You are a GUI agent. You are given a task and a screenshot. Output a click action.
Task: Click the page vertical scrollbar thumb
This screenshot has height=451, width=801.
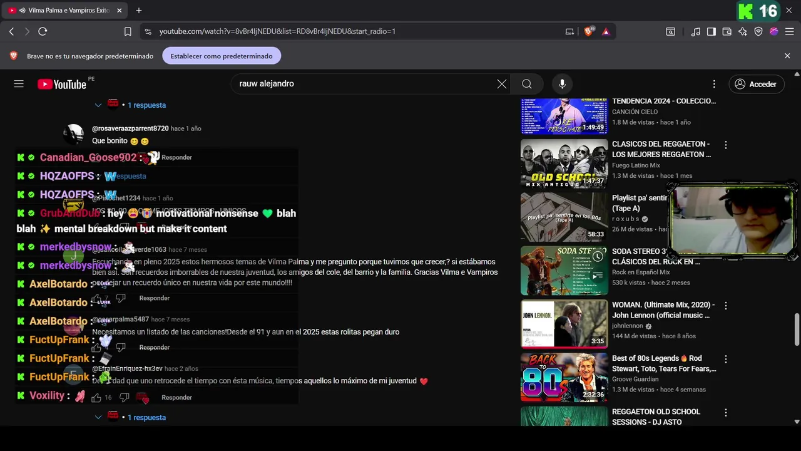pyautogui.click(x=797, y=329)
